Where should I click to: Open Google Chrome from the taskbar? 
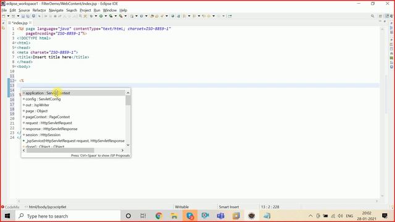(159, 216)
